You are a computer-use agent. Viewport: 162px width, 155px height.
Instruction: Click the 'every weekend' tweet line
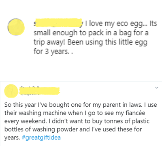[x=77, y=121]
